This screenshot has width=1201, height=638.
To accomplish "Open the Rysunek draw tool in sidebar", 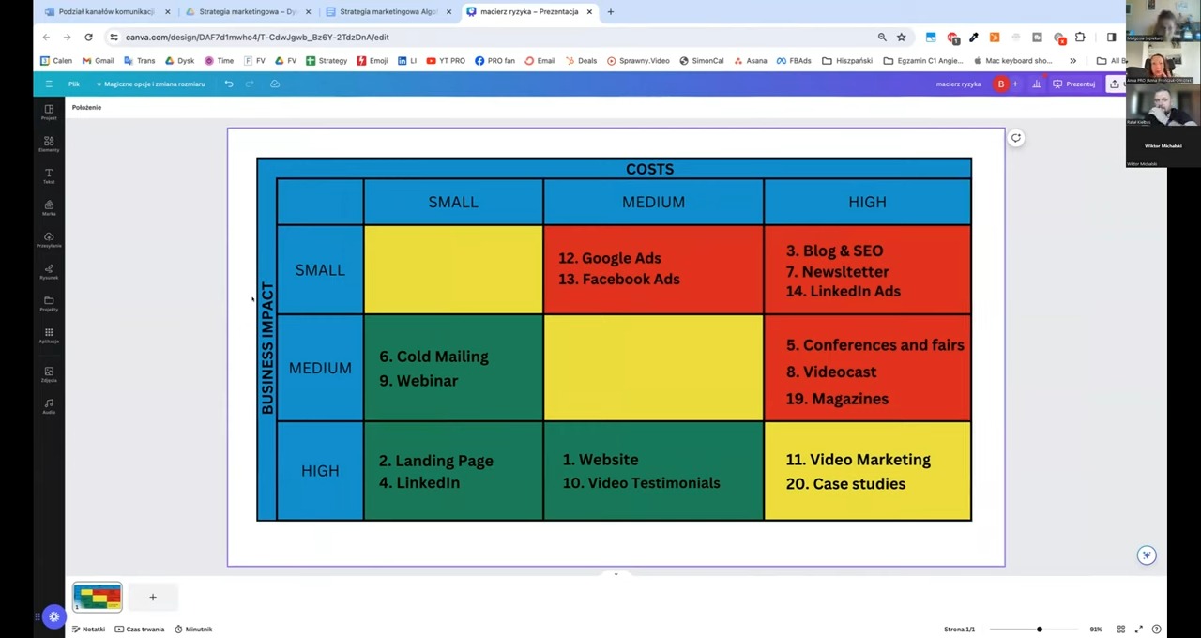I will (49, 271).
